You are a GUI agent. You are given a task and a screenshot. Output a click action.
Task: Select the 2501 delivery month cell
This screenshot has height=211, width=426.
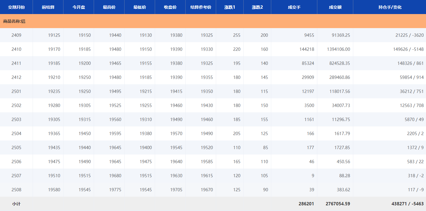(16, 91)
